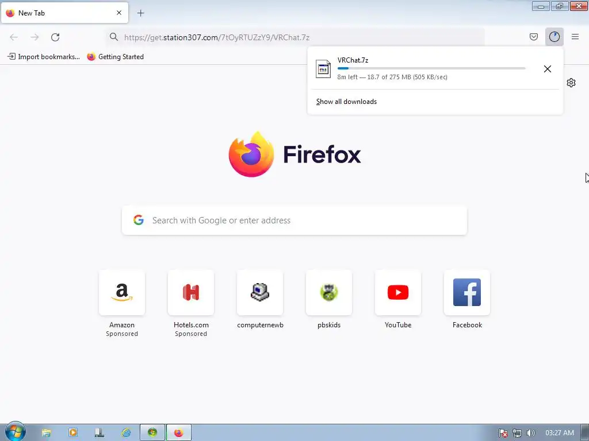Click the URL address bar

(x=295, y=37)
